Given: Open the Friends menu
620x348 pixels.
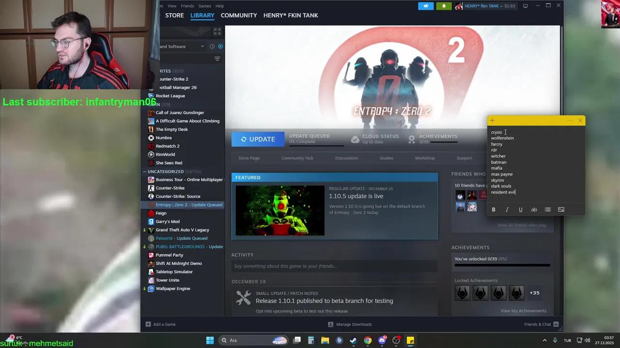Looking at the screenshot, I should click(x=187, y=6).
